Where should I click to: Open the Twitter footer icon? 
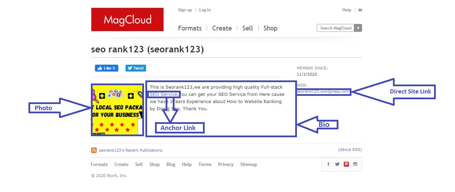(337, 164)
